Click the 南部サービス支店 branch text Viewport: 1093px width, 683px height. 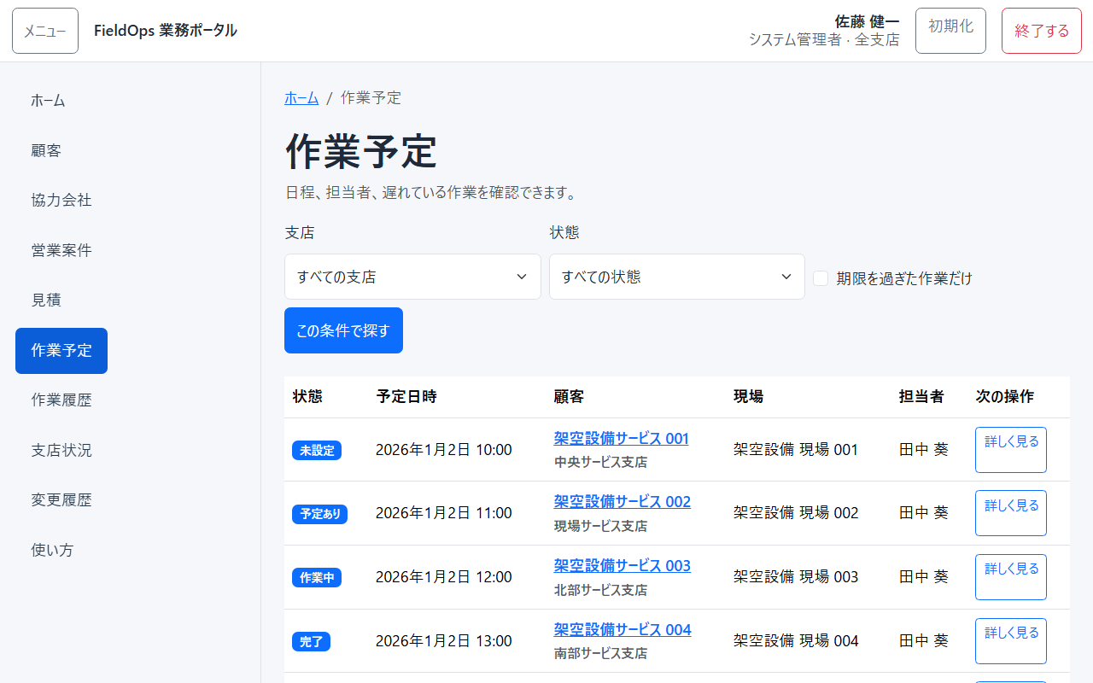600,653
